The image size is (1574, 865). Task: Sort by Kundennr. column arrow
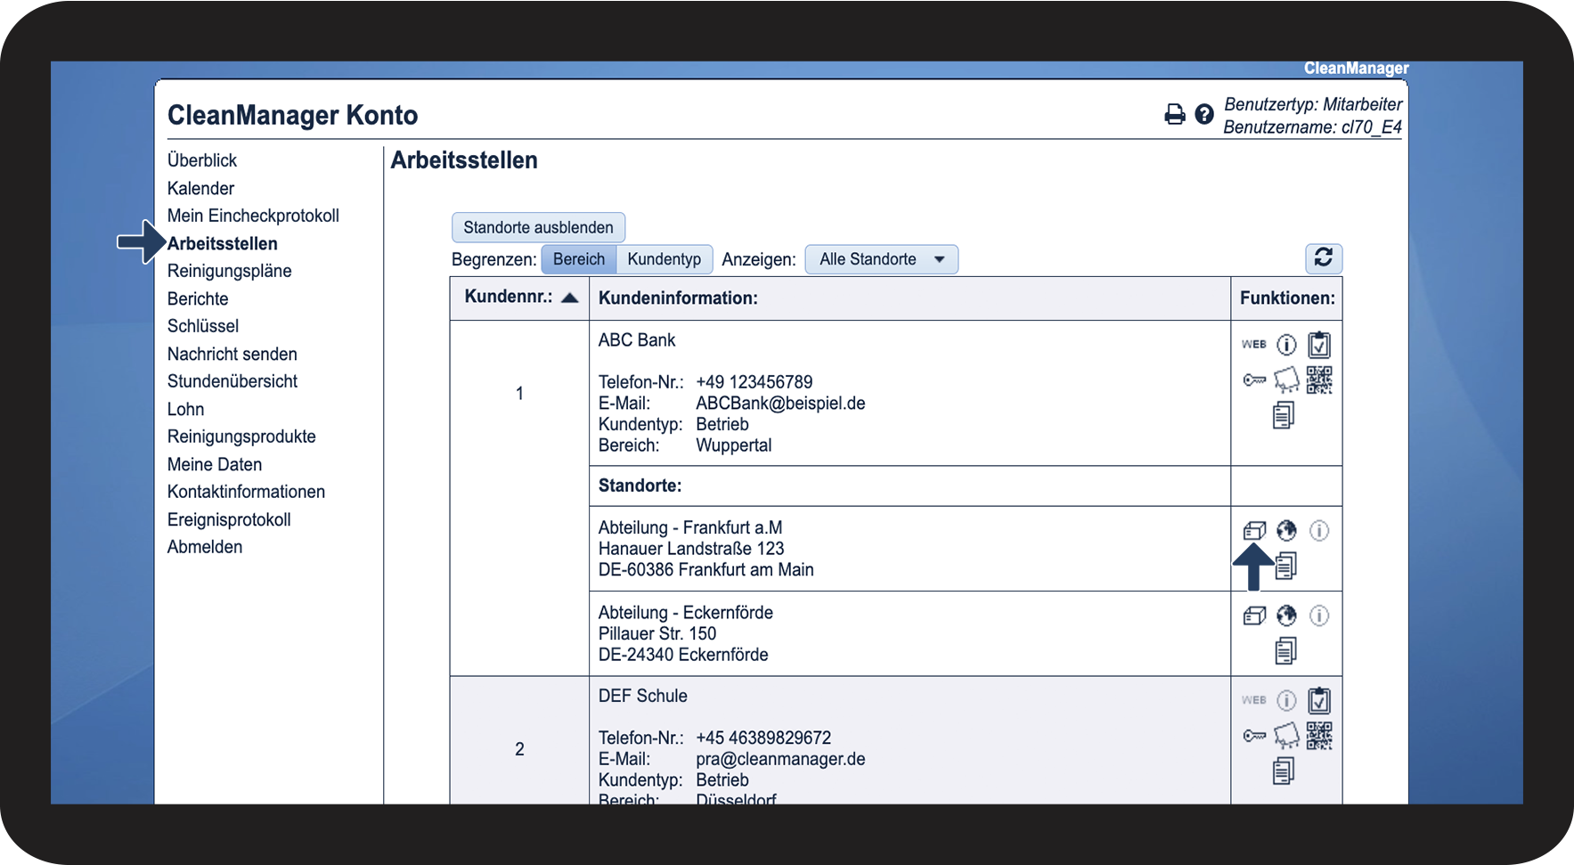(570, 298)
